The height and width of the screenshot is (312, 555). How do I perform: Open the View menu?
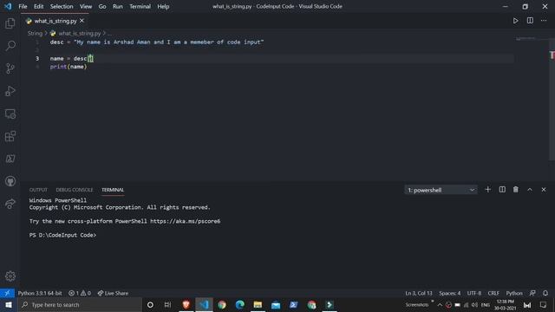click(x=86, y=6)
